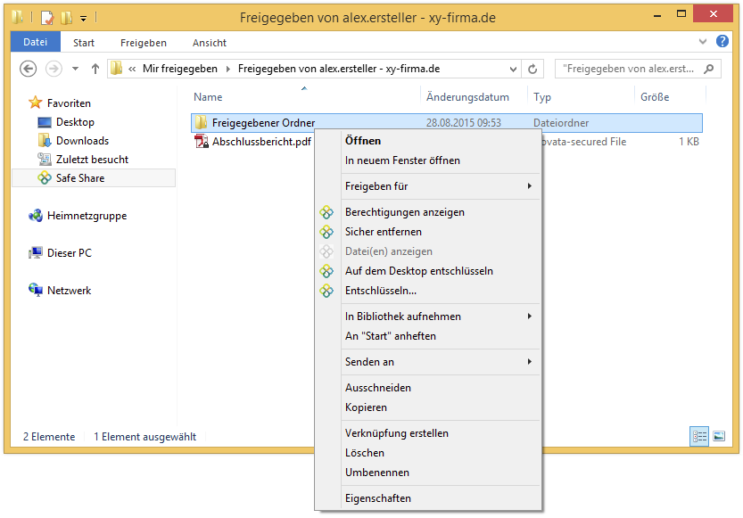This screenshot has width=743, height=518.
Task: Open the address bar history dropdown arrow
Action: point(513,70)
